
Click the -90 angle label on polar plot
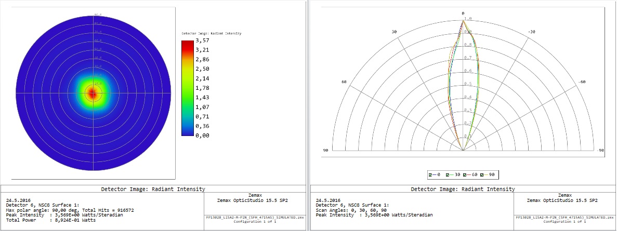[x=600, y=151]
